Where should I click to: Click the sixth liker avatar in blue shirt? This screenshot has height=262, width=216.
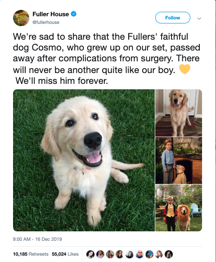pyautogui.click(x=139, y=254)
